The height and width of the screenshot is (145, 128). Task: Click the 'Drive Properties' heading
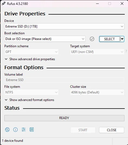point(25,14)
